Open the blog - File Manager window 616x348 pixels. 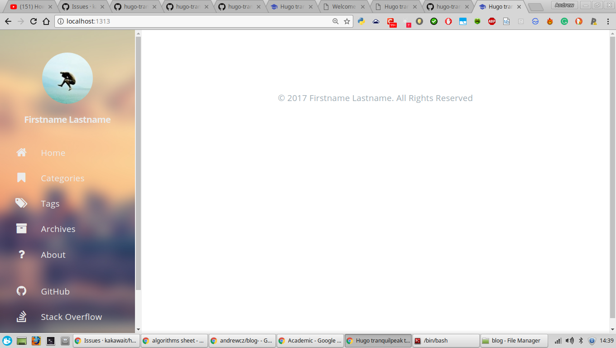[x=514, y=340]
